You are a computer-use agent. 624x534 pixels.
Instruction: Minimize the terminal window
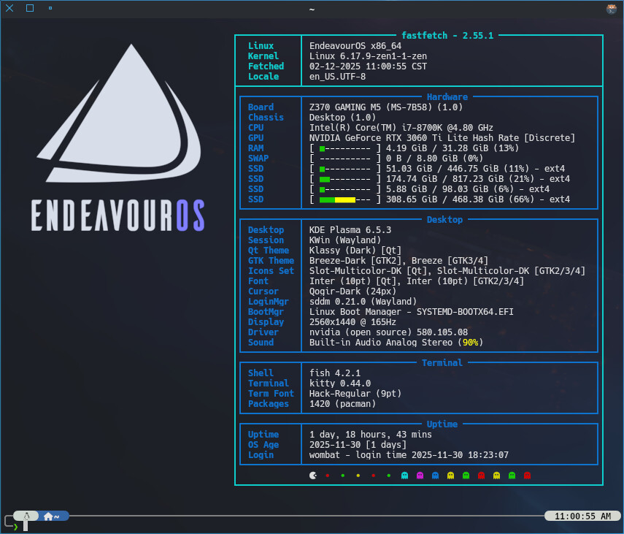[x=50, y=8]
